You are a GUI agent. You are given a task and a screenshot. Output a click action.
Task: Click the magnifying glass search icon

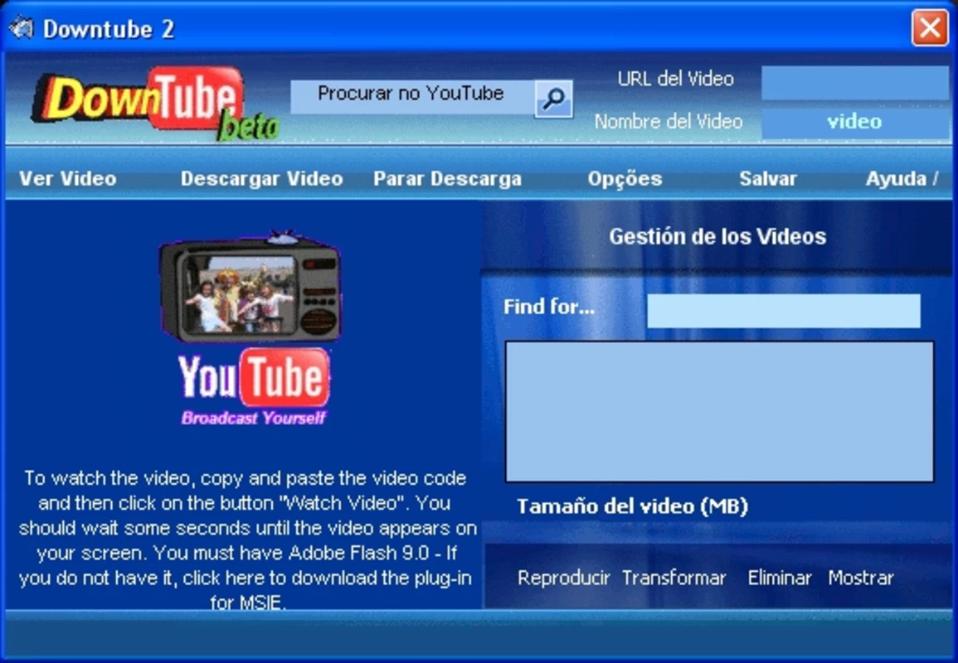553,99
